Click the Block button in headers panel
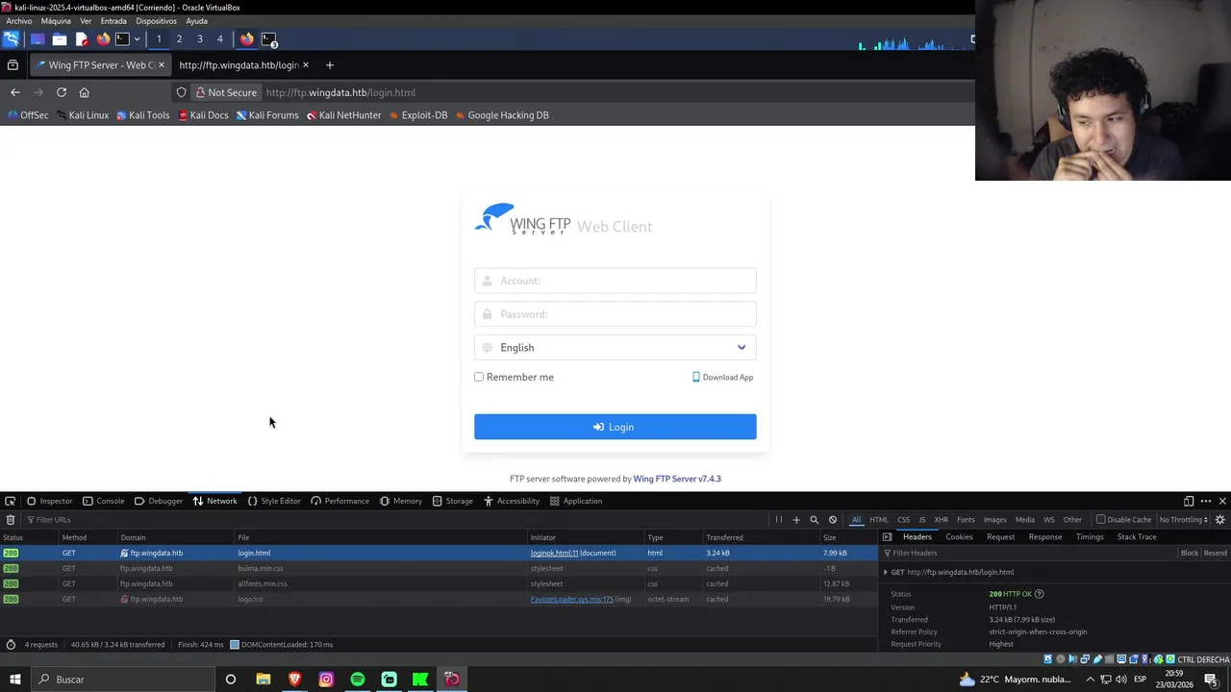Screen dimensions: 1231x692 1190,554
